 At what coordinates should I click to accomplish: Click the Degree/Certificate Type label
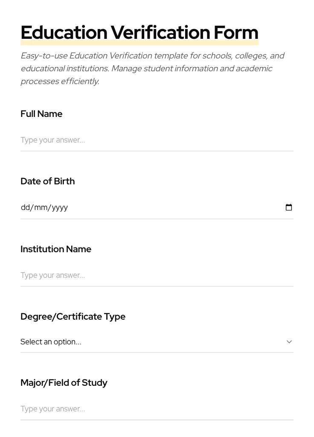pos(73,316)
